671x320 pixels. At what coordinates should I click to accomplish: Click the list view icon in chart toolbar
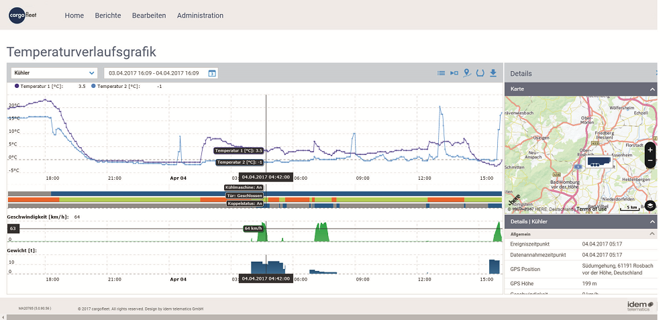(x=441, y=73)
